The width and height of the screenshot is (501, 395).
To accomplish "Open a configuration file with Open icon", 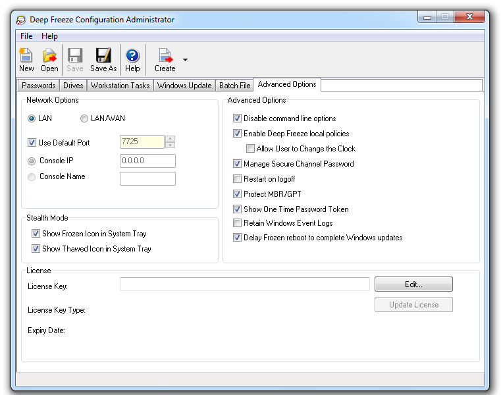I will pyautogui.click(x=49, y=59).
